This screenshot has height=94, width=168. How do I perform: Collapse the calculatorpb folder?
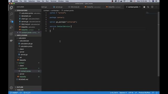[x=18, y=41]
